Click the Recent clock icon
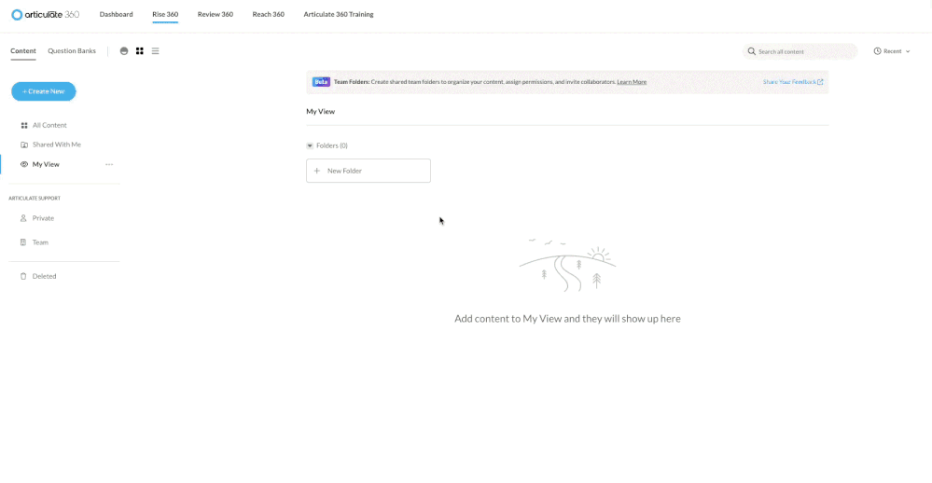Screen dimensions: 932x483 coord(877,51)
